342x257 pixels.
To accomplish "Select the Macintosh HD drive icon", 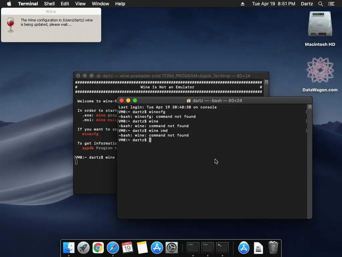I will [x=320, y=24].
